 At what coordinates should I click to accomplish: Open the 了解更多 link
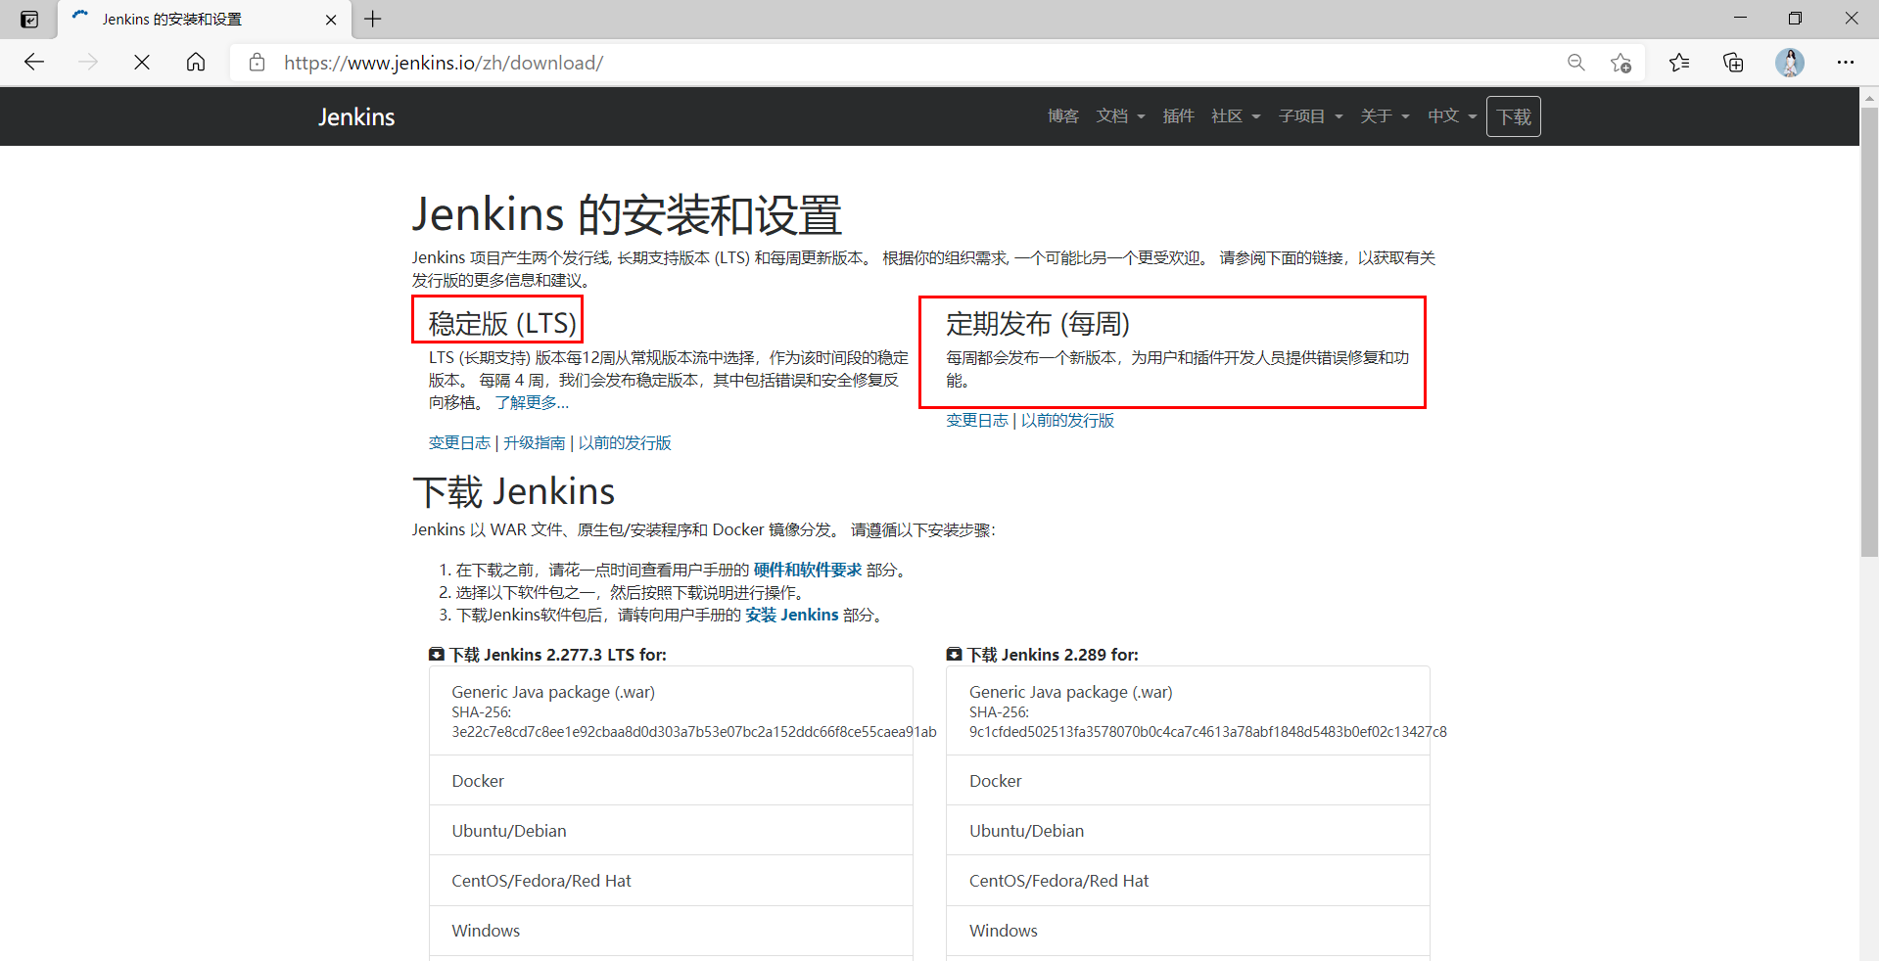click(531, 402)
